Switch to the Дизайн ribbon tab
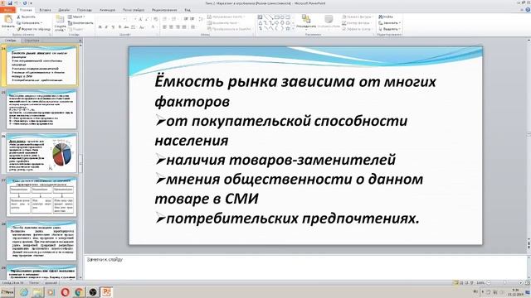The image size is (531, 298). (x=64, y=10)
